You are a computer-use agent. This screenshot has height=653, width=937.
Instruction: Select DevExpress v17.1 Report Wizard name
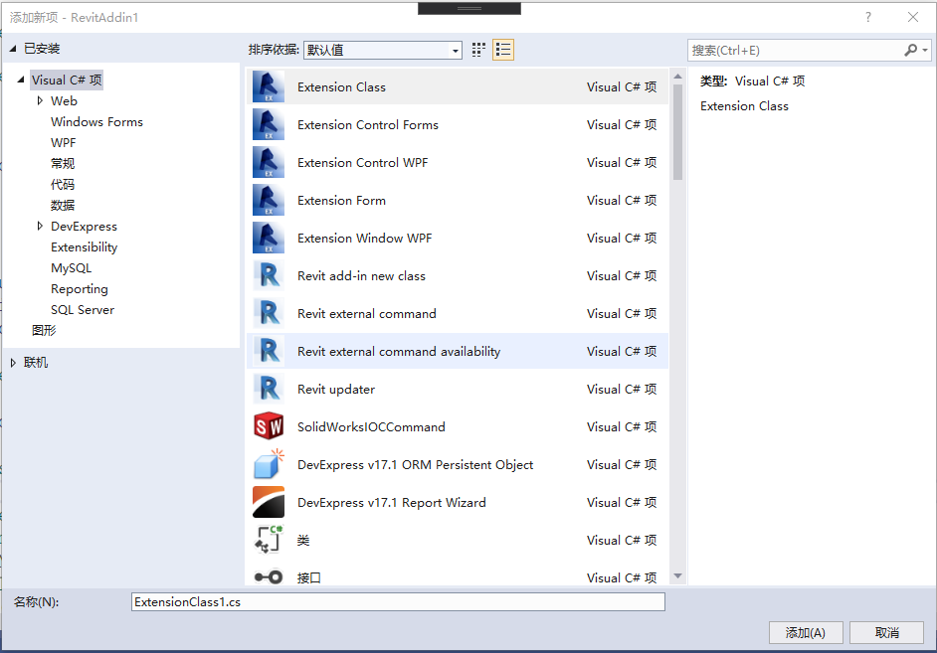[392, 503]
